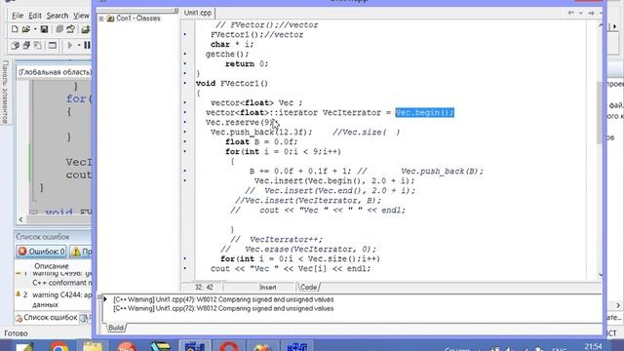Screen dimensions: 624x351
Task: Open the active blue-grid app taskbar icon
Action: (195, 347)
